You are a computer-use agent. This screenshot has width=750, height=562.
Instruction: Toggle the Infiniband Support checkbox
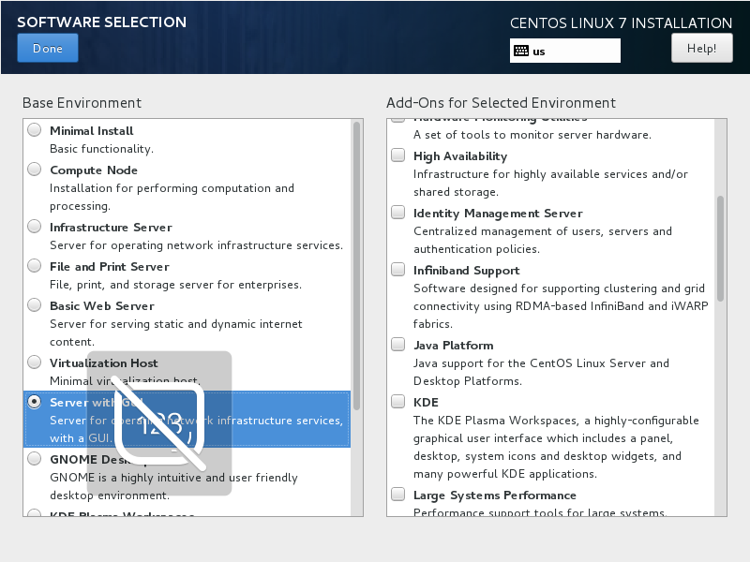(398, 271)
